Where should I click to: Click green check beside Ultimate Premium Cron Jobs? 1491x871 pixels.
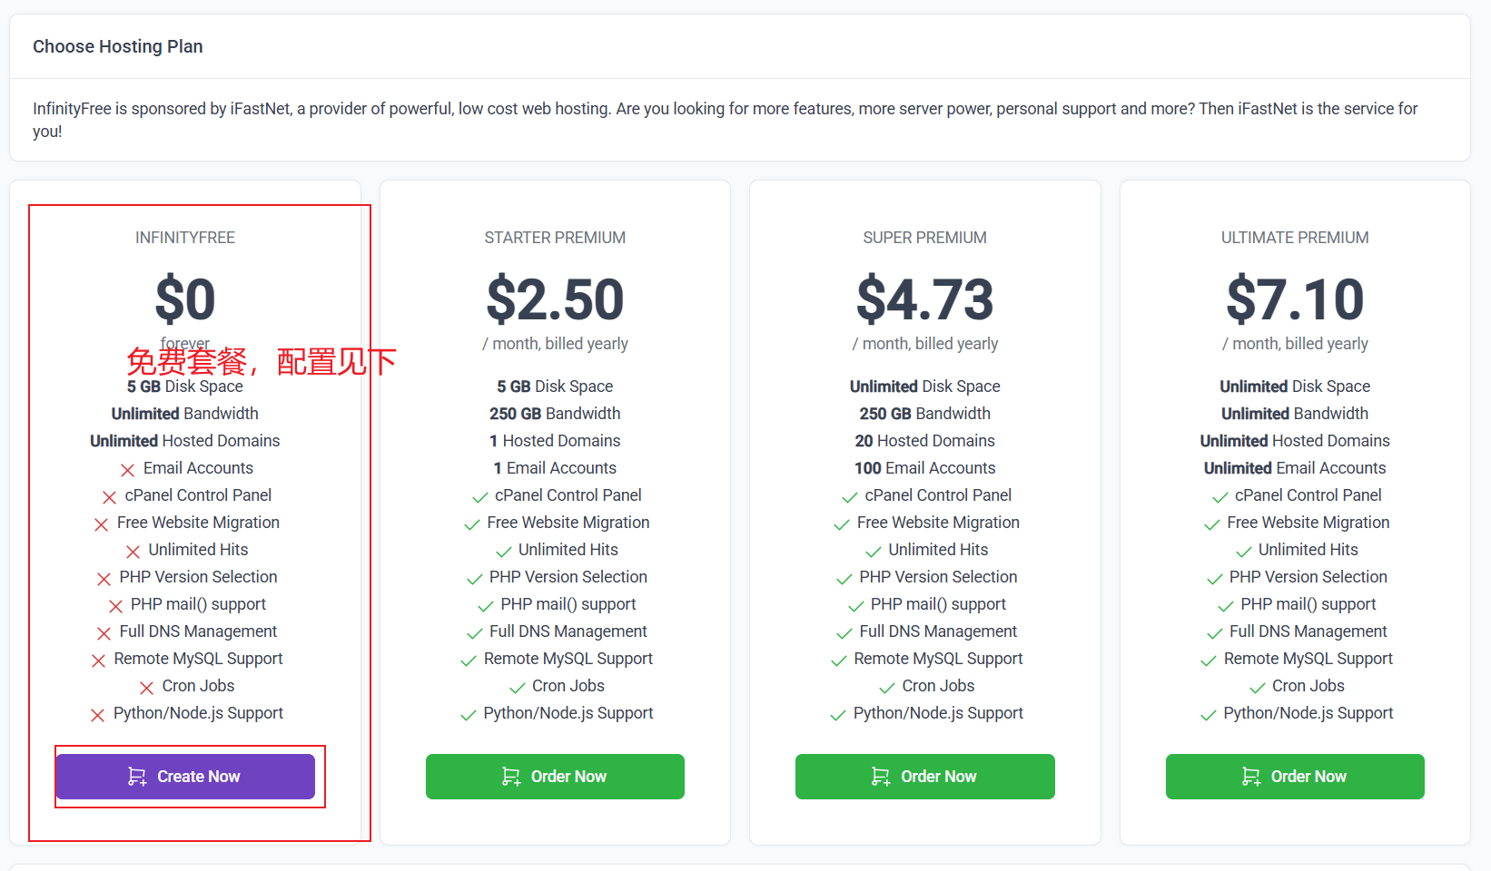click(1257, 688)
